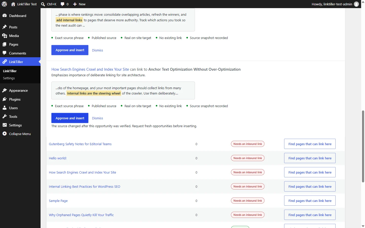Dismiss the 'add internal links' suggestion
Viewport: 365px width, 228px height.
(98, 50)
